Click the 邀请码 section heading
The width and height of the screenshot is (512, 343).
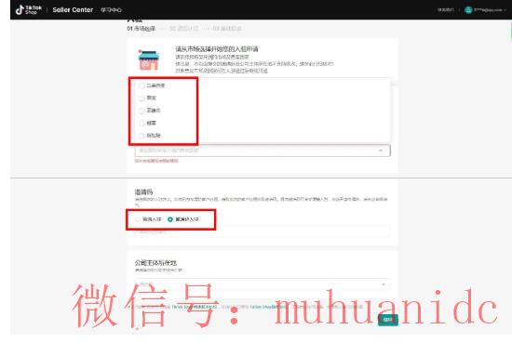[x=143, y=191]
